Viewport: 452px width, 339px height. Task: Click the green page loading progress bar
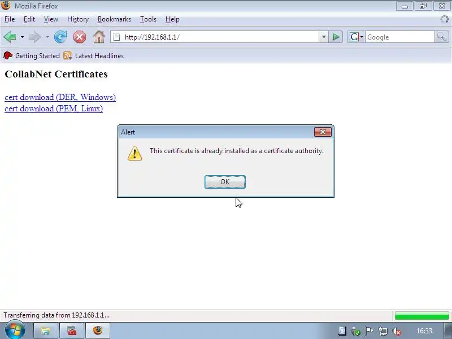coord(421,316)
